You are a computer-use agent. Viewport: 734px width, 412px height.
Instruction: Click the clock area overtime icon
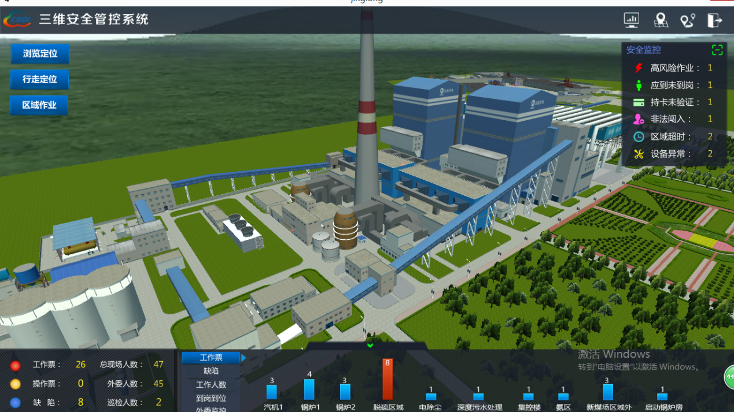coord(639,137)
